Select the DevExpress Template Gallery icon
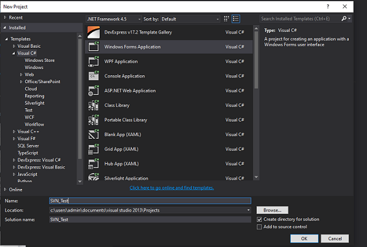The height and width of the screenshot is (247, 367). click(94, 32)
